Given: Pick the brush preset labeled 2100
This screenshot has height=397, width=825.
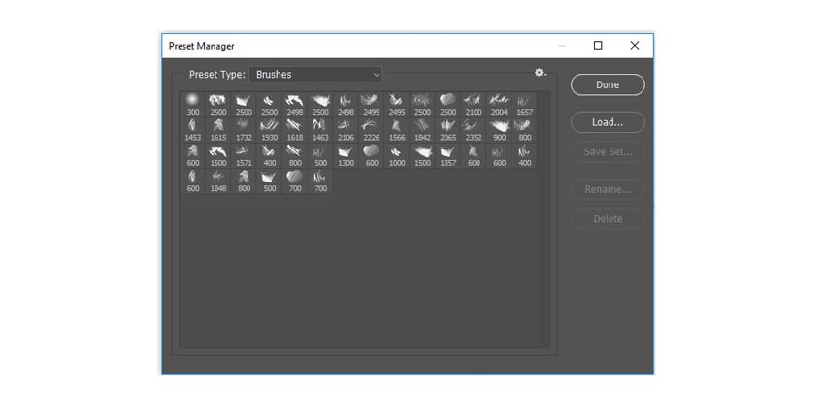Looking at the screenshot, I should [474, 104].
